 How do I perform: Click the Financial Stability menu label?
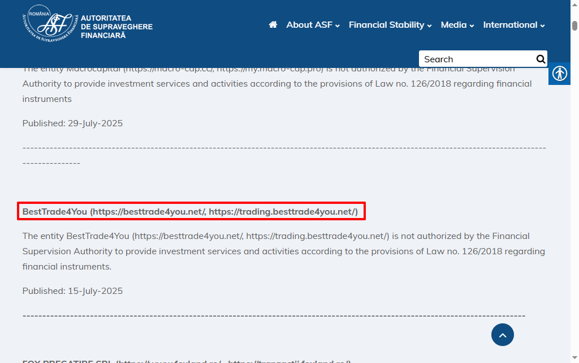point(386,25)
